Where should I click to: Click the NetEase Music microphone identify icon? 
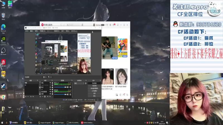tap(82, 25)
